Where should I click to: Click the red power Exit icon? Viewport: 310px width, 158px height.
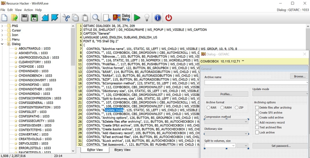tap(169, 18)
